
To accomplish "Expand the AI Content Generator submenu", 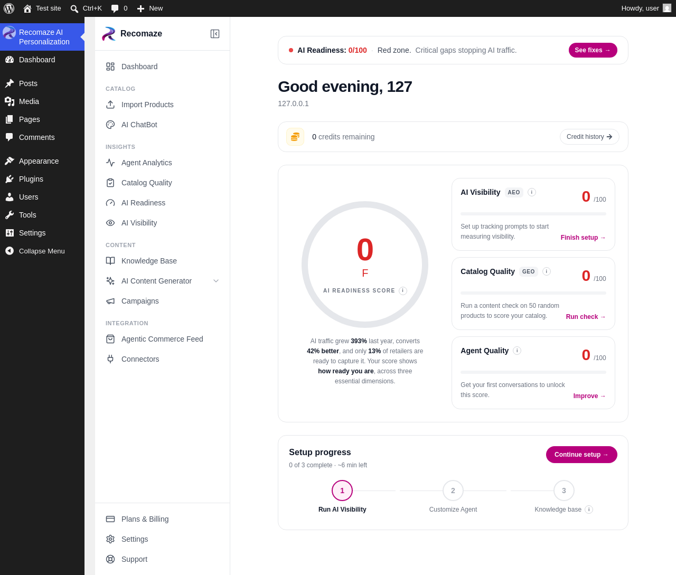I will tap(216, 281).
